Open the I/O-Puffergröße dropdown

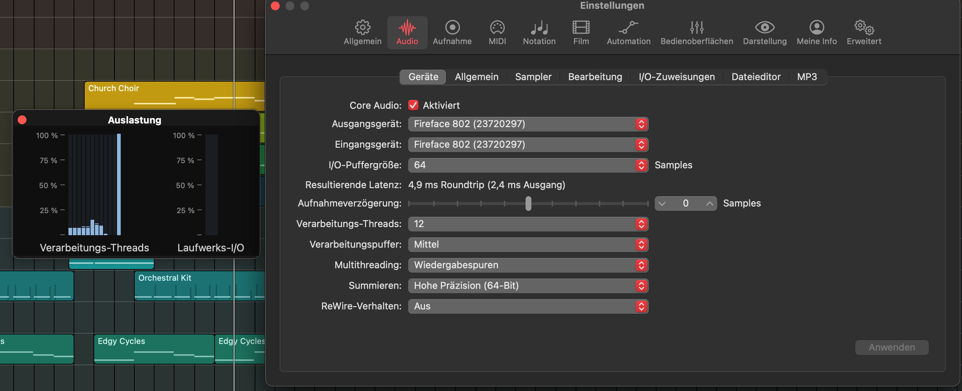click(x=528, y=165)
